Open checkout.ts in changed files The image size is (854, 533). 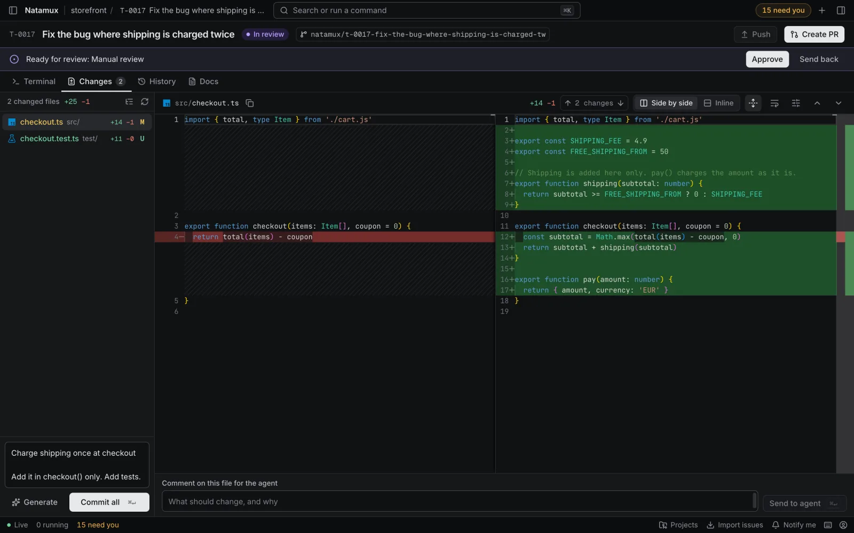coord(77,122)
